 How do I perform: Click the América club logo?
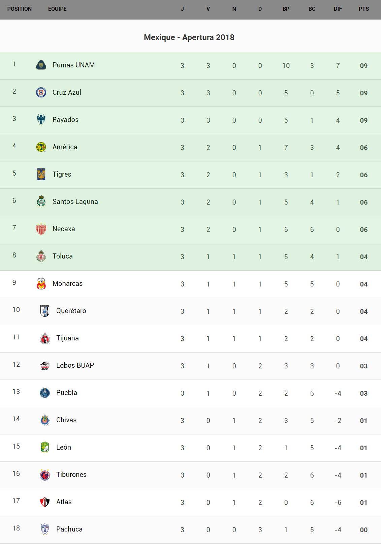coord(41,147)
